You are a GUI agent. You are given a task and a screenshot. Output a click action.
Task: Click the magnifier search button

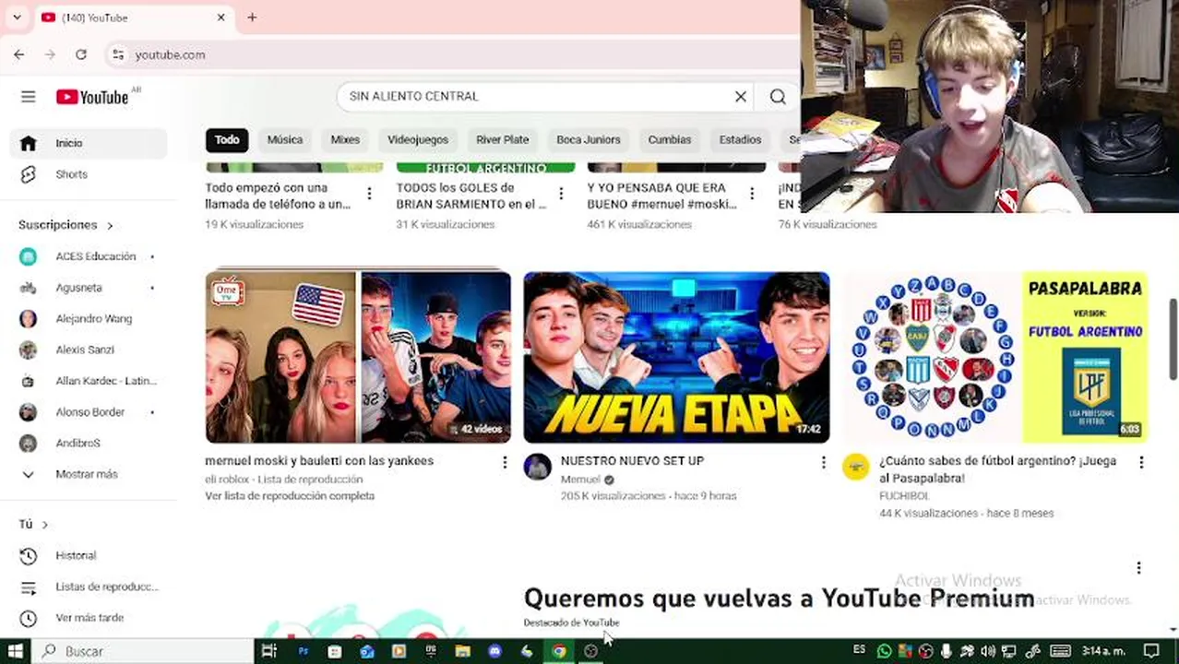778,96
